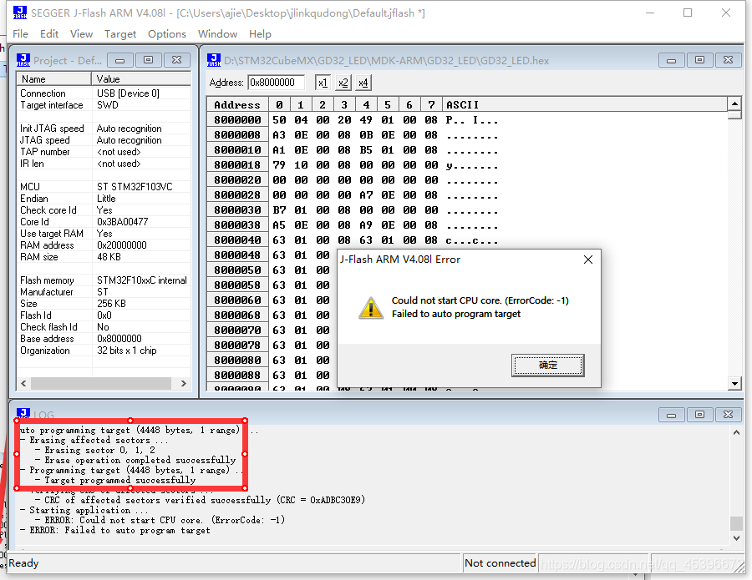
Task: Open the Help menu
Action: (260, 34)
